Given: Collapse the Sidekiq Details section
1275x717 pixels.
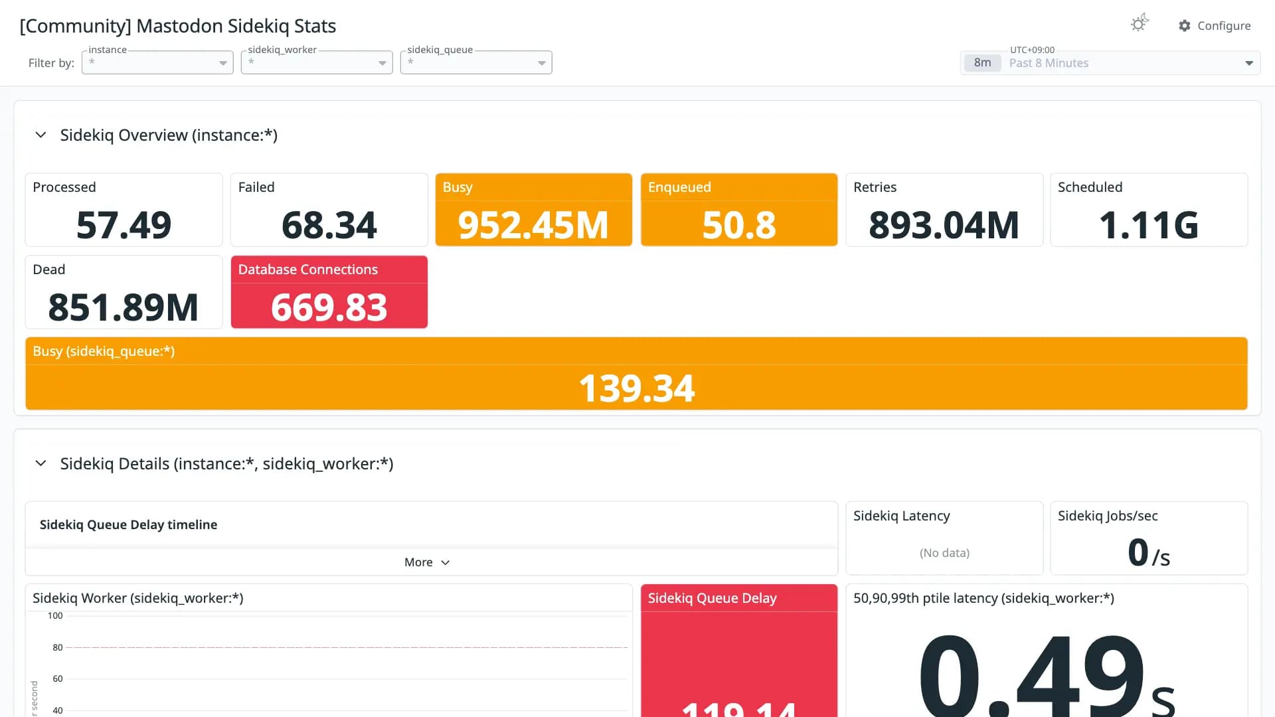Looking at the screenshot, I should click(41, 463).
